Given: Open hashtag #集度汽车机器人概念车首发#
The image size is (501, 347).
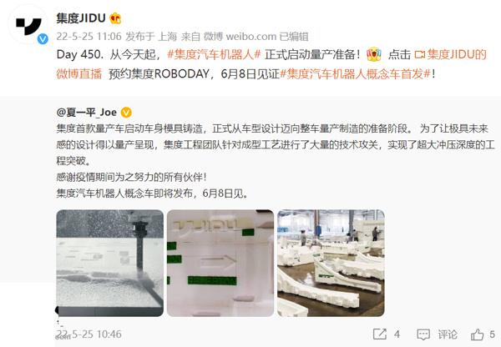Looking at the screenshot, I should tap(356, 73).
